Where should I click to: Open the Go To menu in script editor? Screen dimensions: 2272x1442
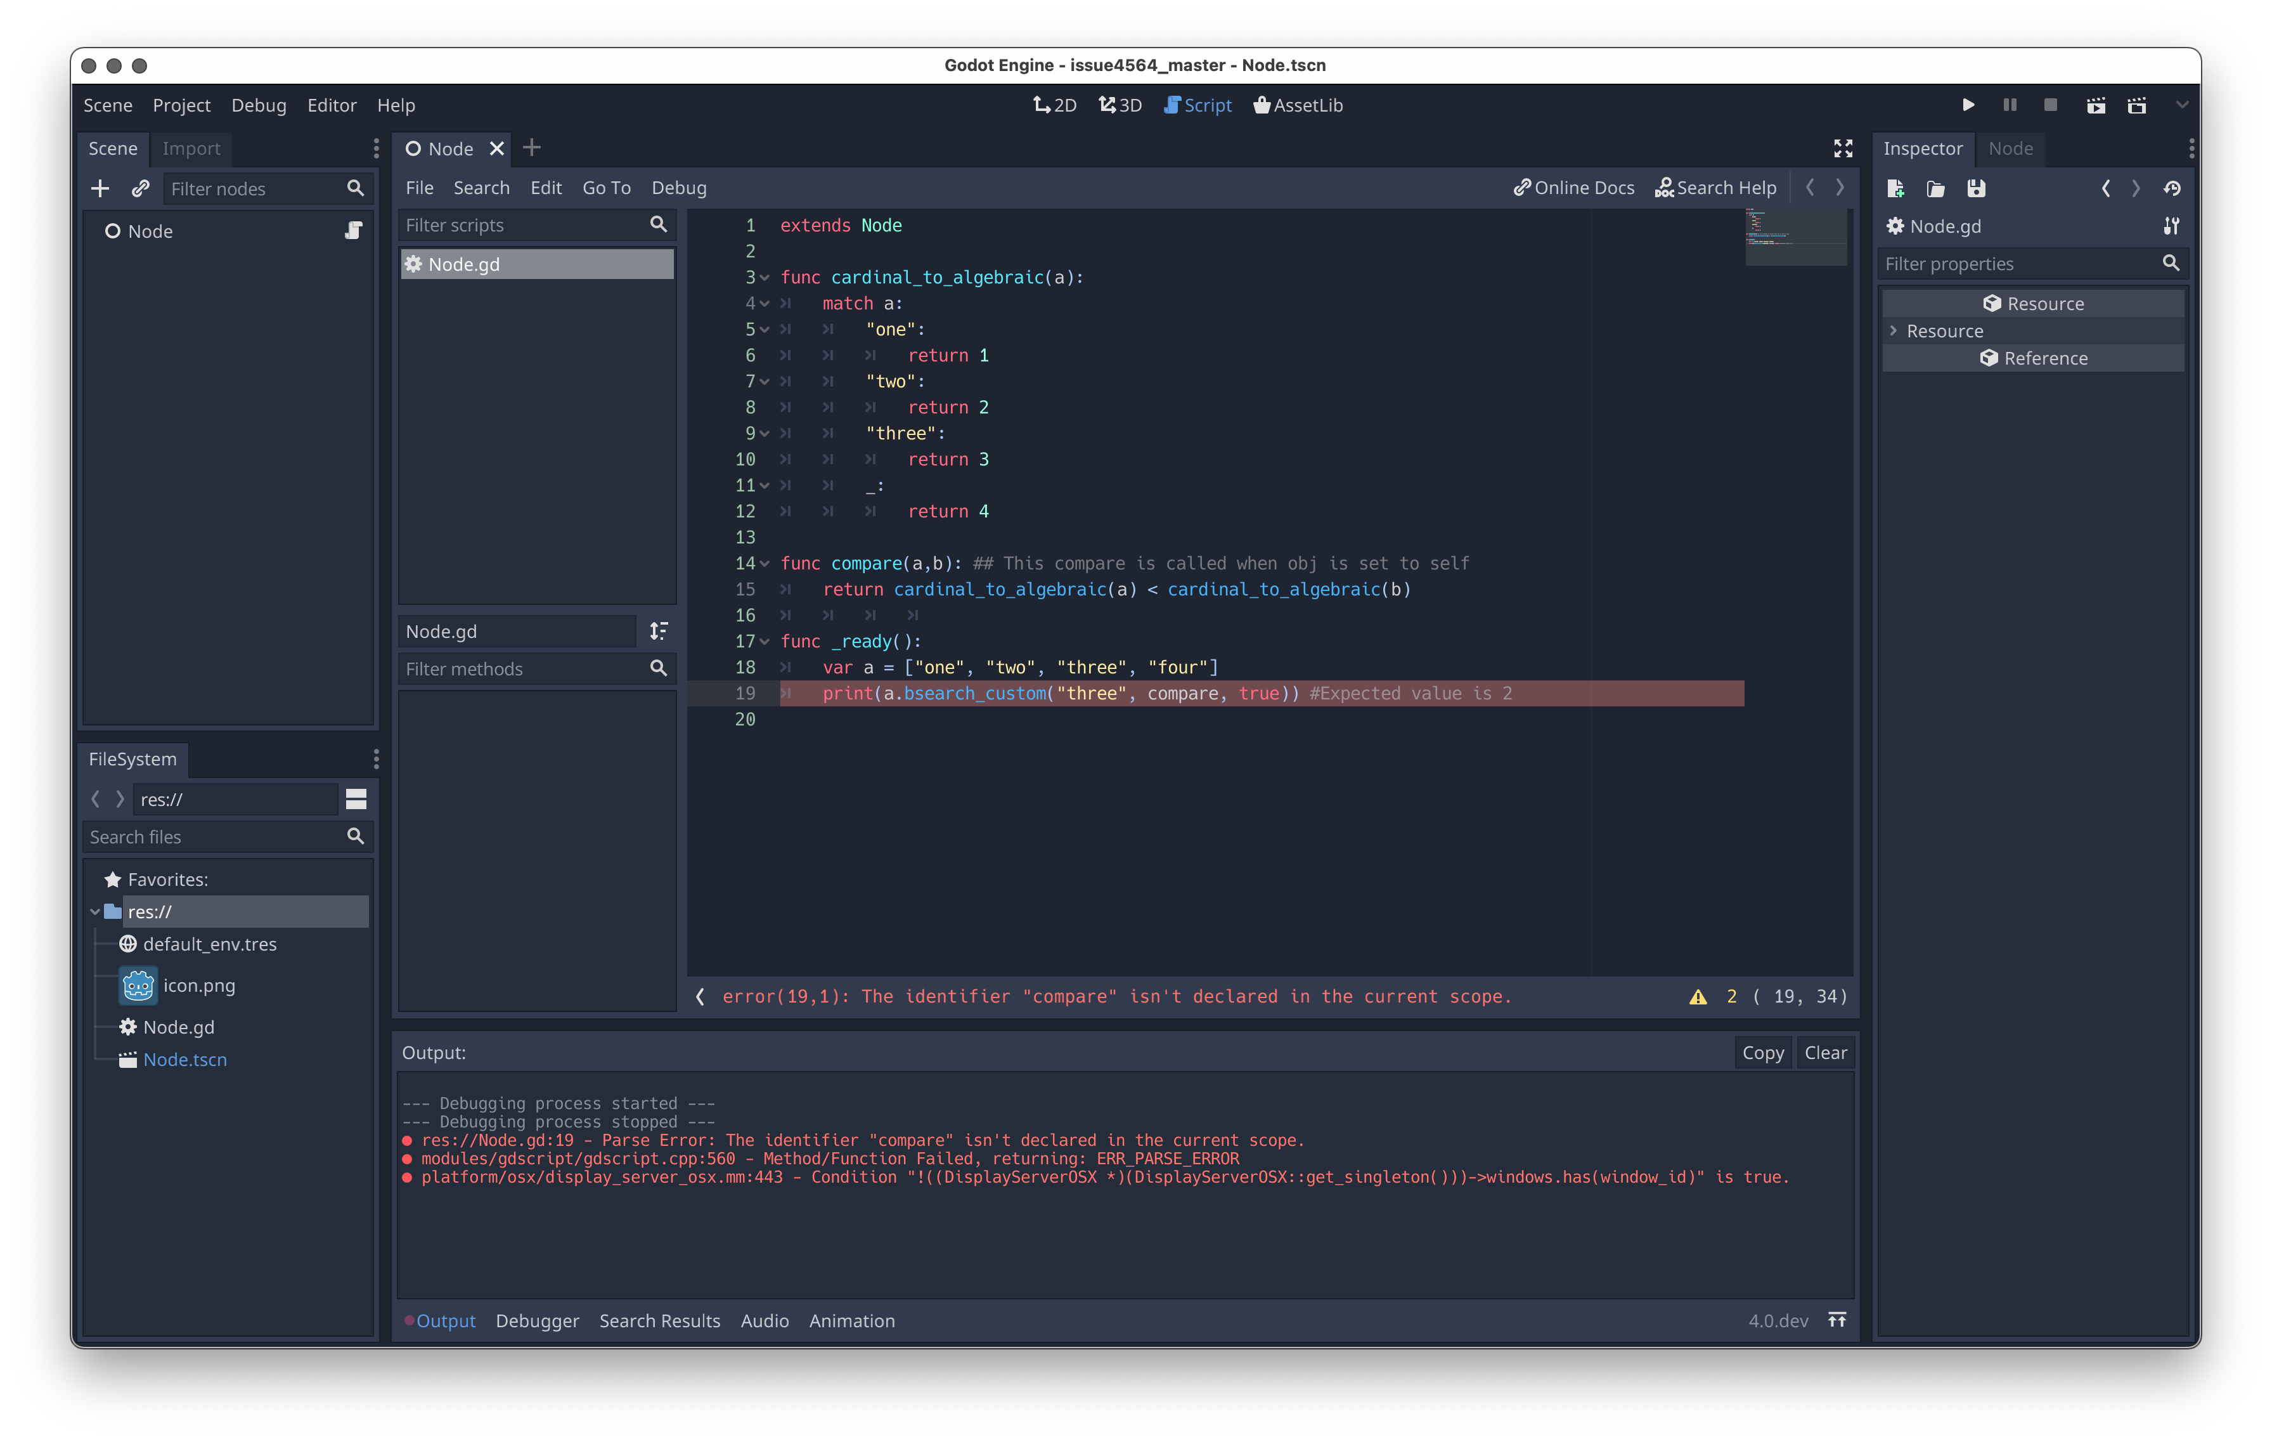coord(607,188)
